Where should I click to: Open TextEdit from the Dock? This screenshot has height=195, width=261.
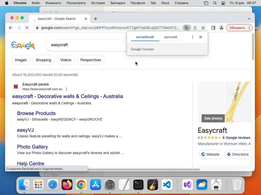124,185
